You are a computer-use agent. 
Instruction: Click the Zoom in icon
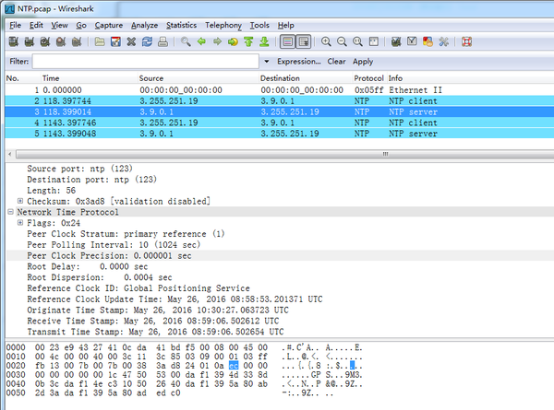[327, 41]
